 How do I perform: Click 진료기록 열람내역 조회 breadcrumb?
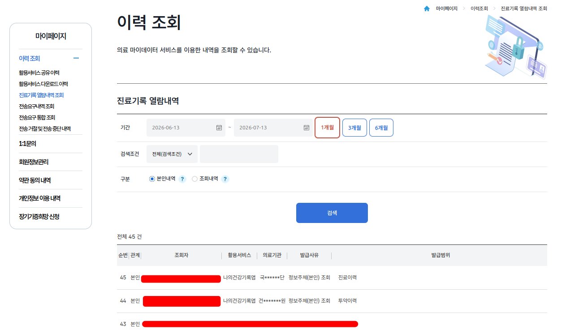pos(524,9)
